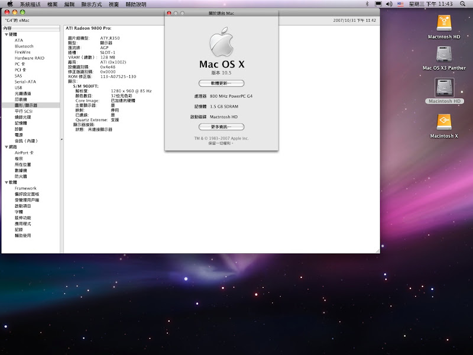Collapse the 網路 (Network) section
473x355 pixels.
pos(7,147)
